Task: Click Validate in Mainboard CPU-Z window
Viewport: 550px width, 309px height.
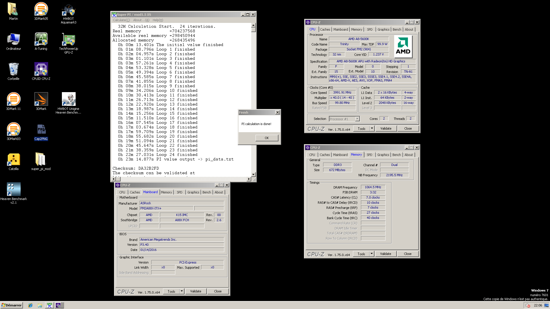Action: click(x=196, y=291)
